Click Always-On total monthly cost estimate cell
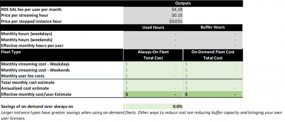This screenshot has width=285, height=122. click(153, 83)
